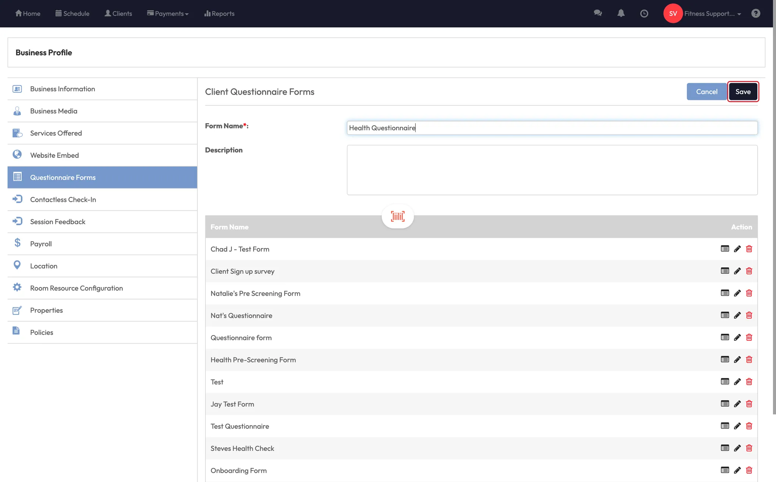Click the barcode scanner floating icon

click(397, 216)
